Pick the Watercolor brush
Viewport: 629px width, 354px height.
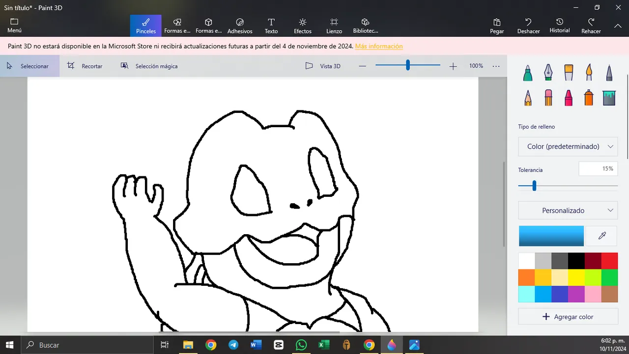589,73
